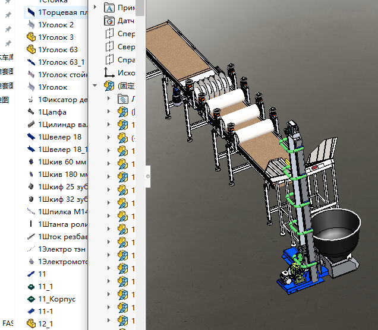Select the 1Шток резбав file name
Image resolution: width=378 pixels, height=330 pixels.
pos(62,237)
